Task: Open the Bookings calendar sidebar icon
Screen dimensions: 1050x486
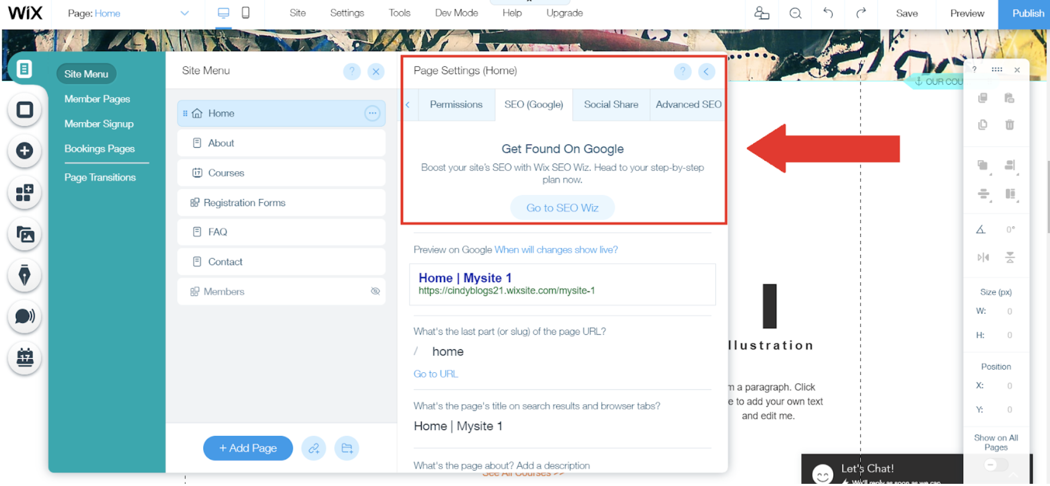Action: [25, 357]
